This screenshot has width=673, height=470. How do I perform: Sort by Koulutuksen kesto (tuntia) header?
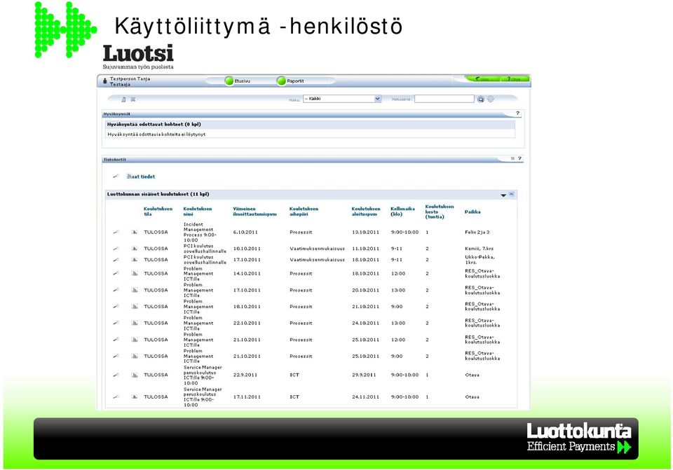(440, 212)
